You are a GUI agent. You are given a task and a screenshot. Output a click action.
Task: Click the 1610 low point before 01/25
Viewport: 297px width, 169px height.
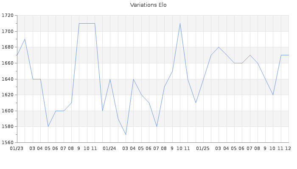coord(196,103)
